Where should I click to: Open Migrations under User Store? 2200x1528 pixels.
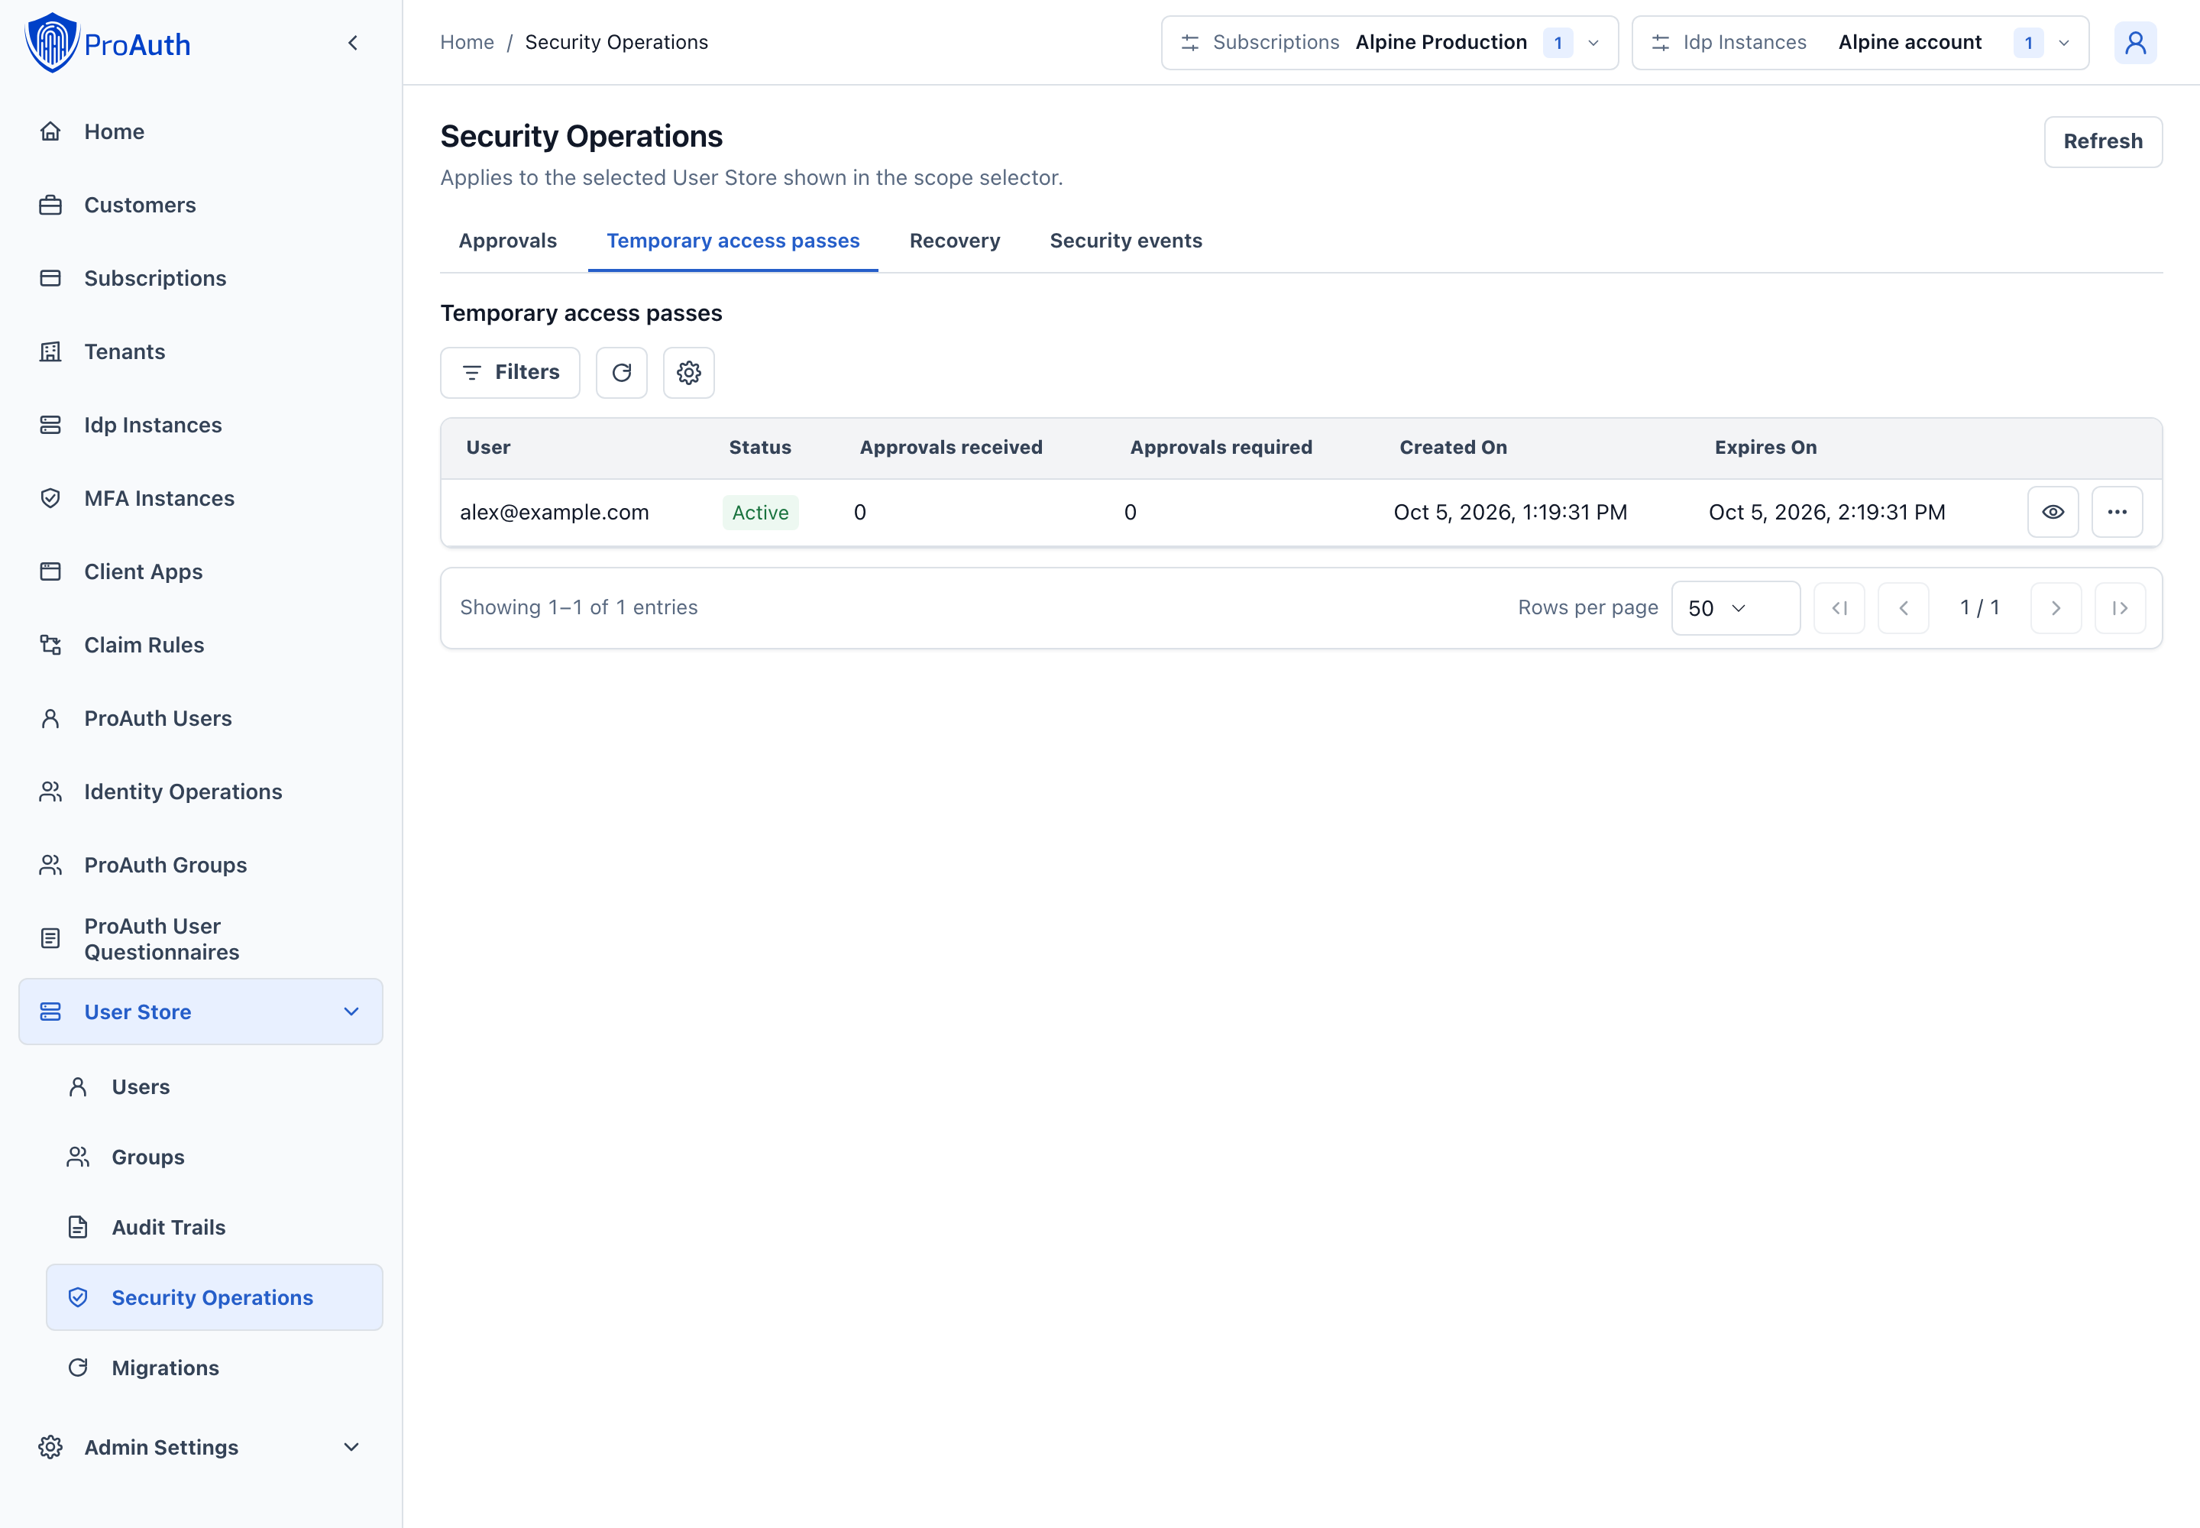215,1368
